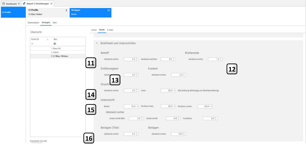Adjust the Unterschrift Bild stepper
This screenshot has width=306, height=144.
(142, 118)
